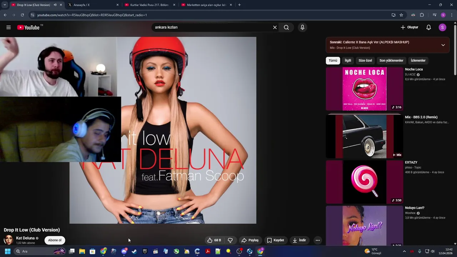
Task: Save video with the Kaydet button
Action: [276, 240]
